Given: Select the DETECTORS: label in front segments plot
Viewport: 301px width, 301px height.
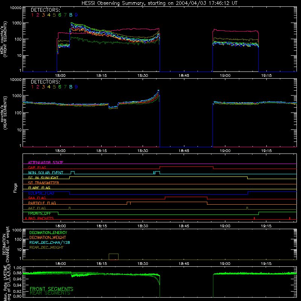Looking at the screenshot, I should tap(46, 10).
